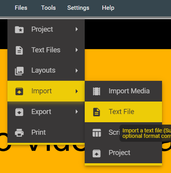
Task: Click the Text File document icon in submenu
Action: [x=96, y=112]
